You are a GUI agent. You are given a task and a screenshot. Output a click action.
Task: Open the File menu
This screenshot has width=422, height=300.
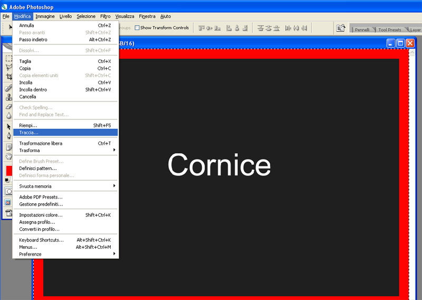pyautogui.click(x=6, y=16)
